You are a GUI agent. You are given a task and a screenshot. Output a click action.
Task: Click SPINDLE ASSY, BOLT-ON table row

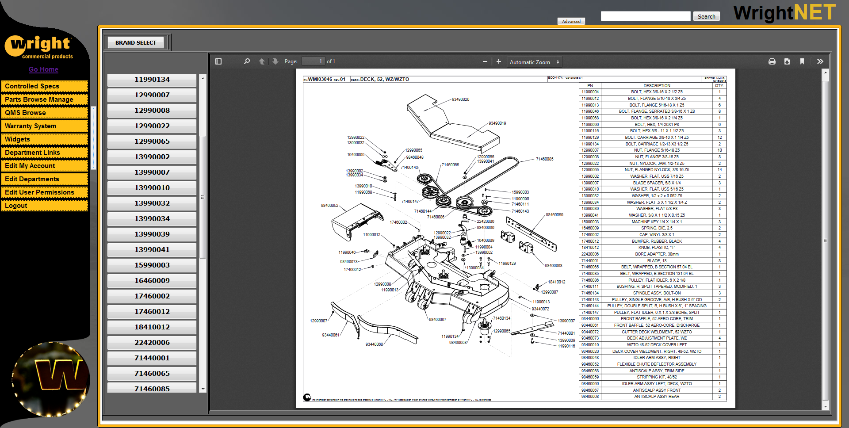click(653, 293)
